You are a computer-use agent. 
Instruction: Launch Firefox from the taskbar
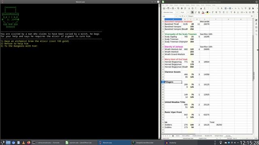(x=29, y=143)
